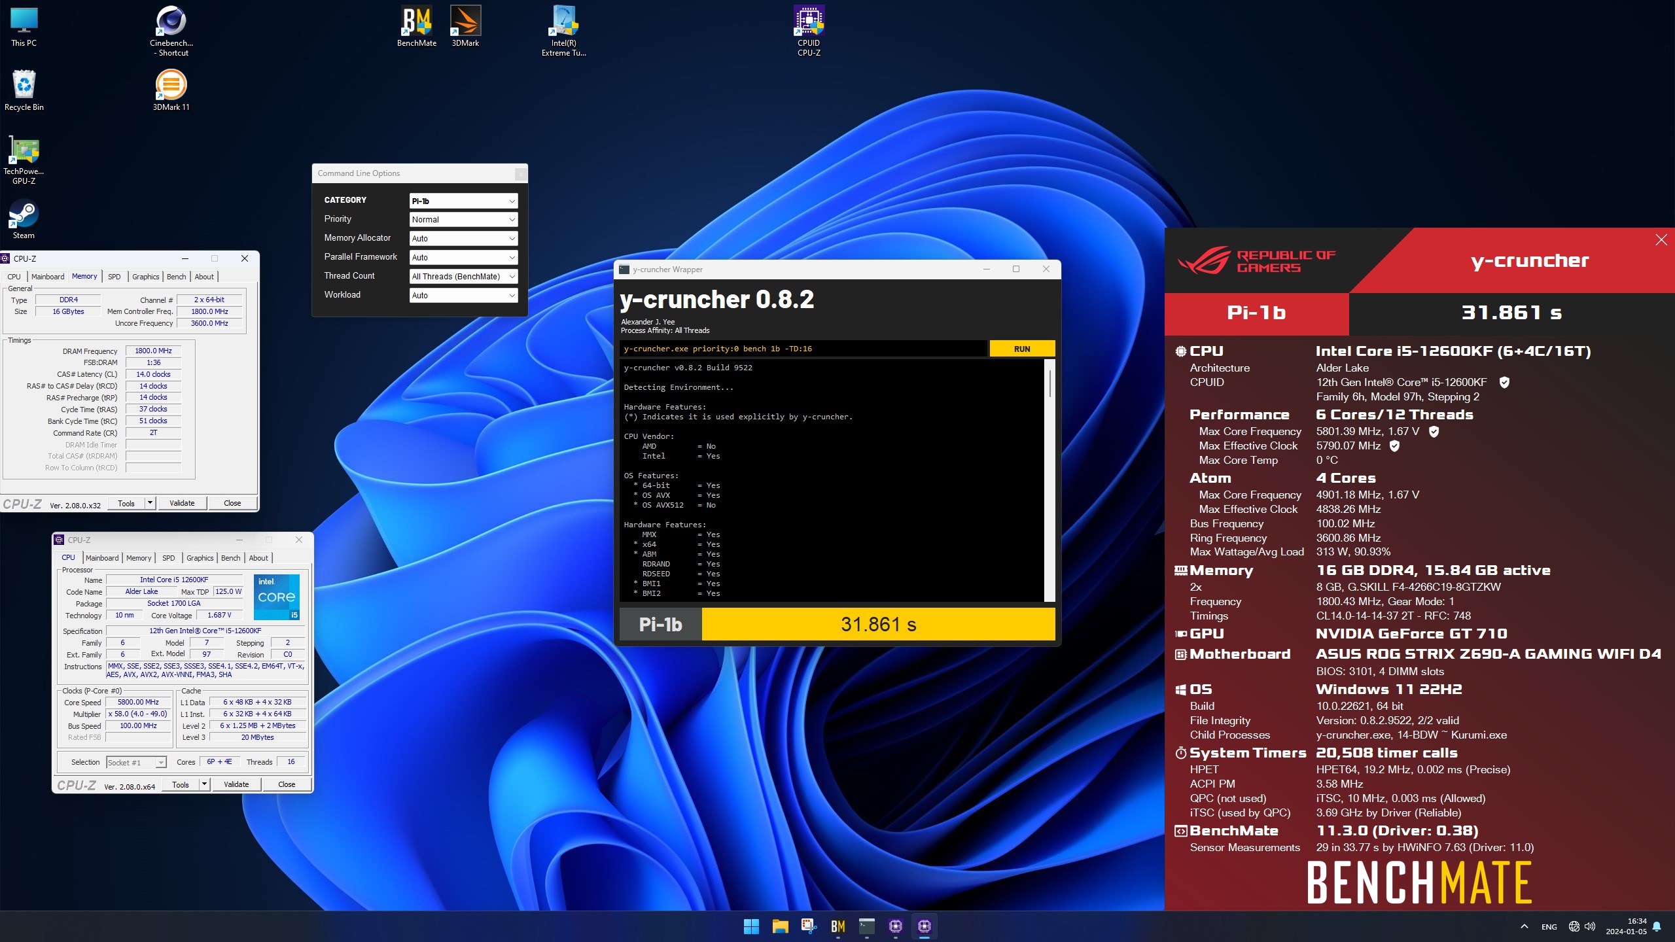
Task: Open TechPowerUp GPU-Z desktop icon
Action: pos(24,160)
